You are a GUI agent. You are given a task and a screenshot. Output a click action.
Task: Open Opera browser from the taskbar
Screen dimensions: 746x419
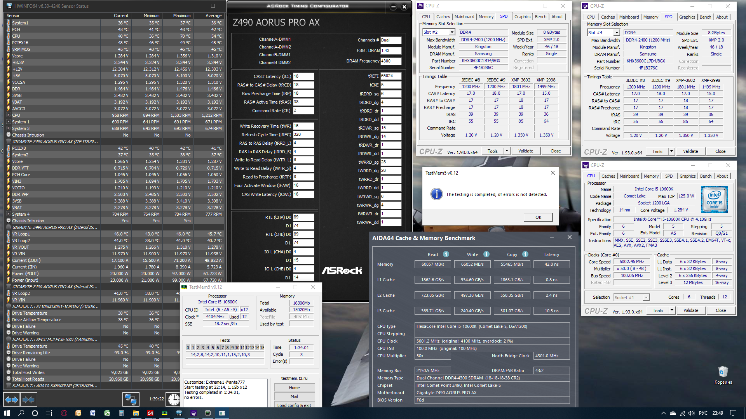(x=64, y=413)
